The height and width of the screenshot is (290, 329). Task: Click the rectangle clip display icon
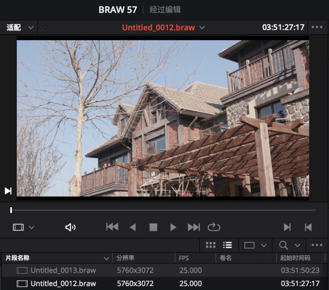coord(249,245)
